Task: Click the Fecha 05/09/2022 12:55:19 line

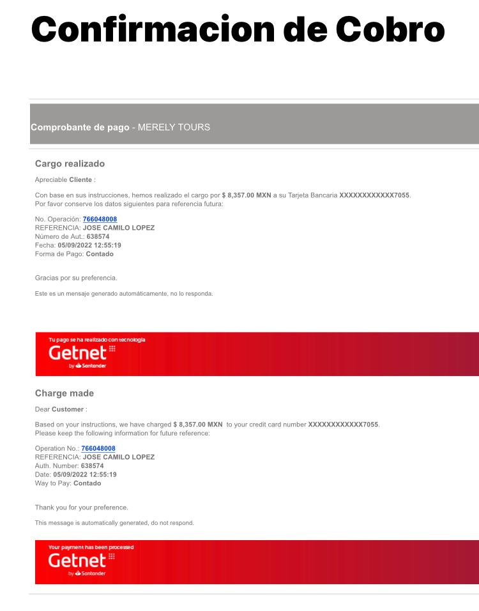Action: point(78,245)
